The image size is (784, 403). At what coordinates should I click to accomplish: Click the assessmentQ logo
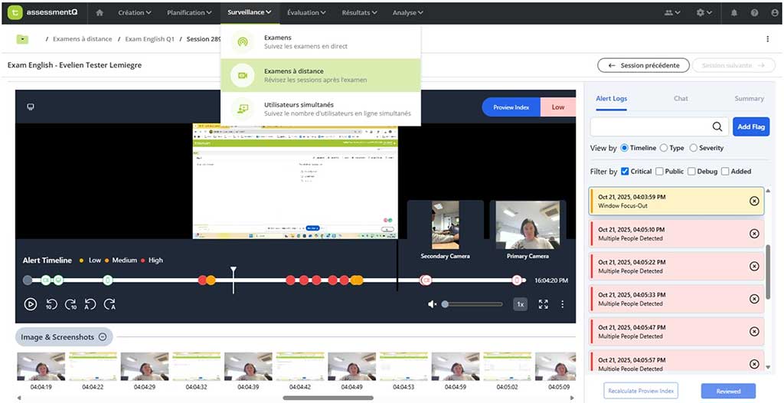coord(42,12)
